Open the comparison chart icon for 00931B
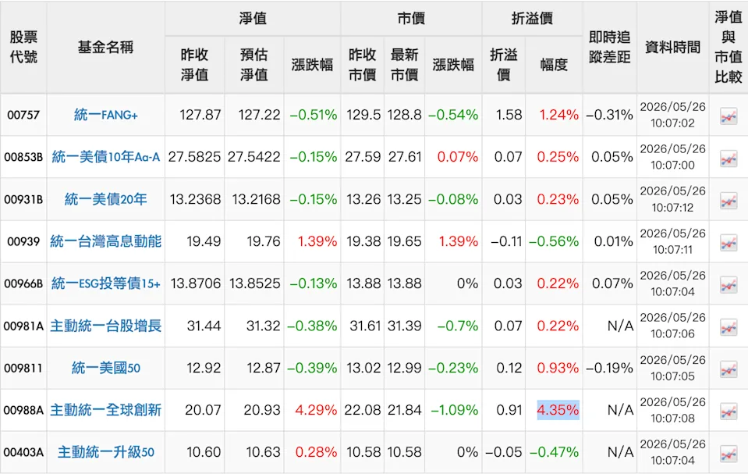 tap(729, 201)
